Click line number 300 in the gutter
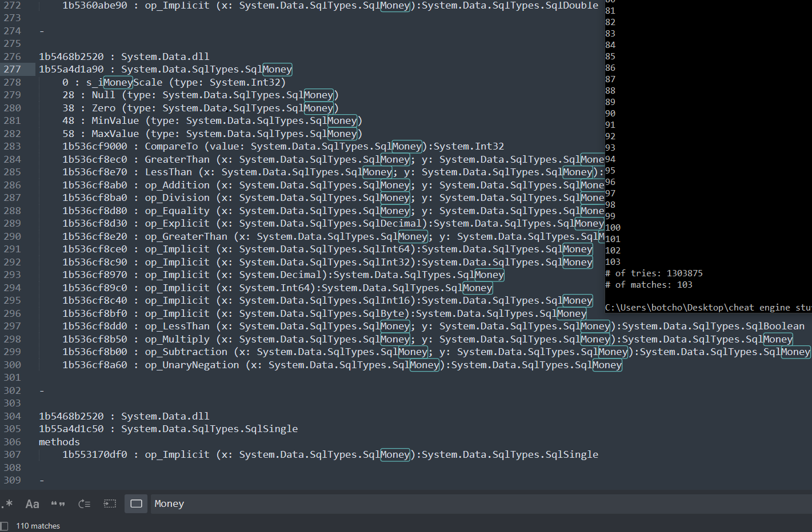The height and width of the screenshot is (532, 812). (12, 365)
